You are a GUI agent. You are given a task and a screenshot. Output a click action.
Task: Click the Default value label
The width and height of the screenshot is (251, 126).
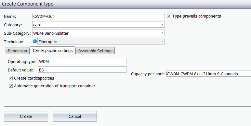pos(20,70)
